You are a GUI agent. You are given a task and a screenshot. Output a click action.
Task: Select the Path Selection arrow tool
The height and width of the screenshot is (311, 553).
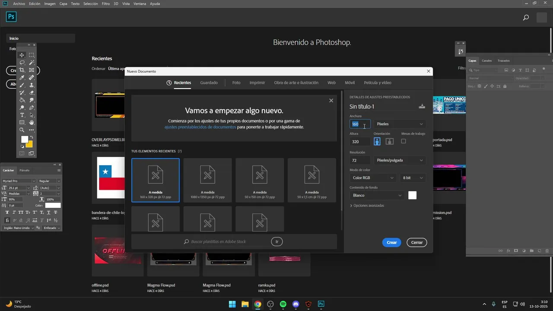click(32, 115)
